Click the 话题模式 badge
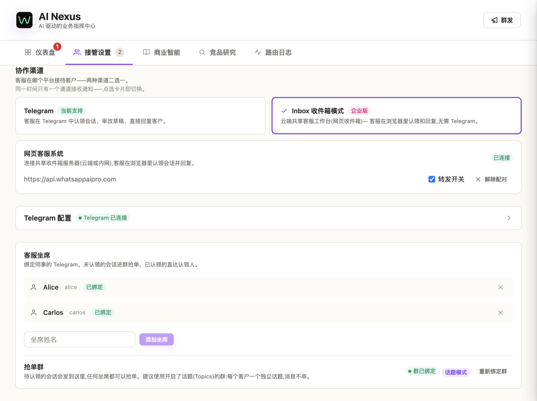The image size is (537, 401). pos(456,372)
